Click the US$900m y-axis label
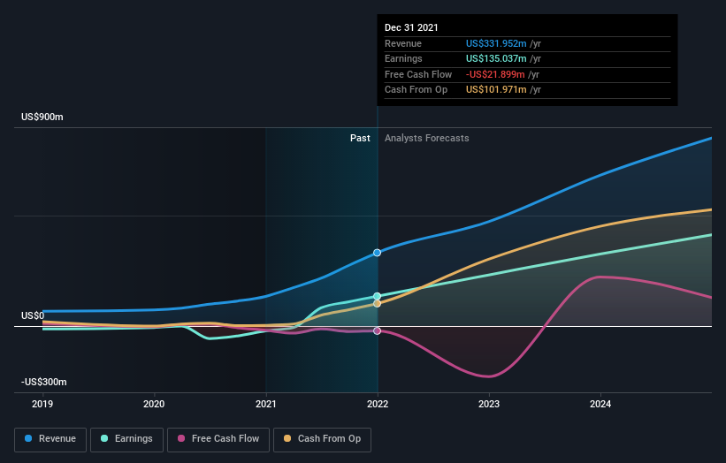The width and height of the screenshot is (726, 463). tap(42, 117)
